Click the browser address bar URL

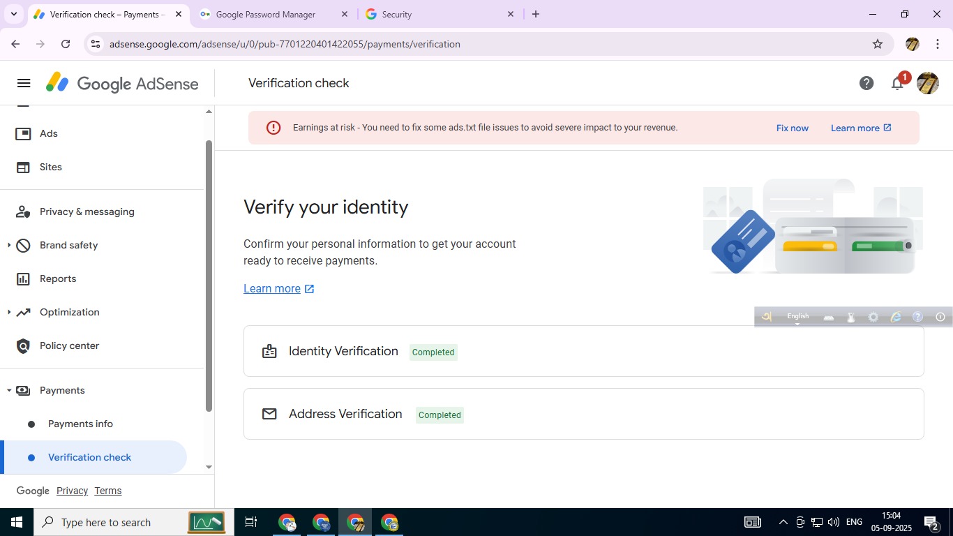(285, 44)
